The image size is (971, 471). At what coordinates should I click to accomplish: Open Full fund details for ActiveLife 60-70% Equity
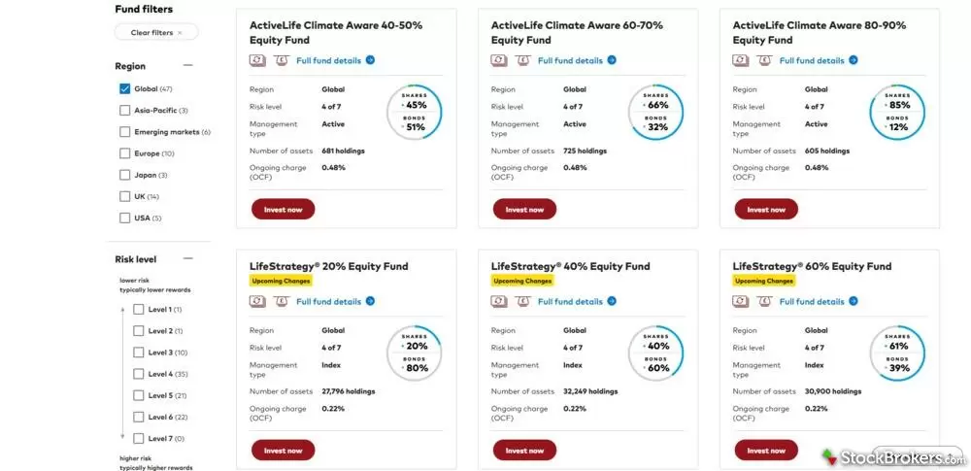[570, 60]
